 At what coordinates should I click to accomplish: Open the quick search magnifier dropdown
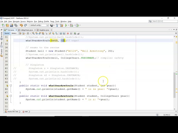point(150,21)
